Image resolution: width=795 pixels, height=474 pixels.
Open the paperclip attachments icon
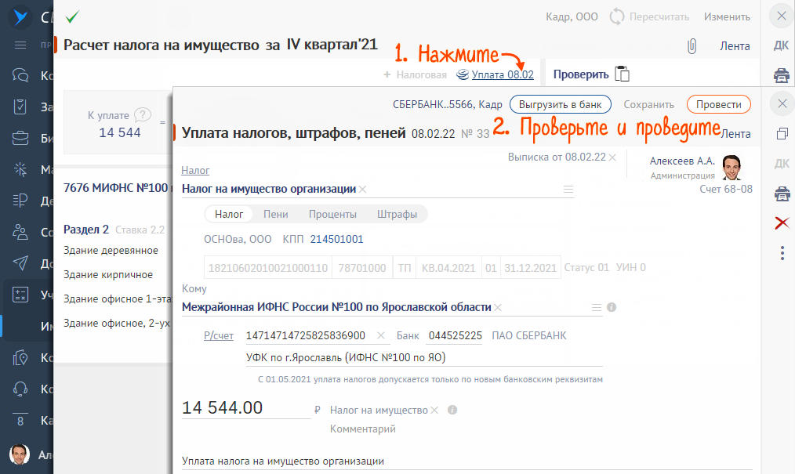691,46
